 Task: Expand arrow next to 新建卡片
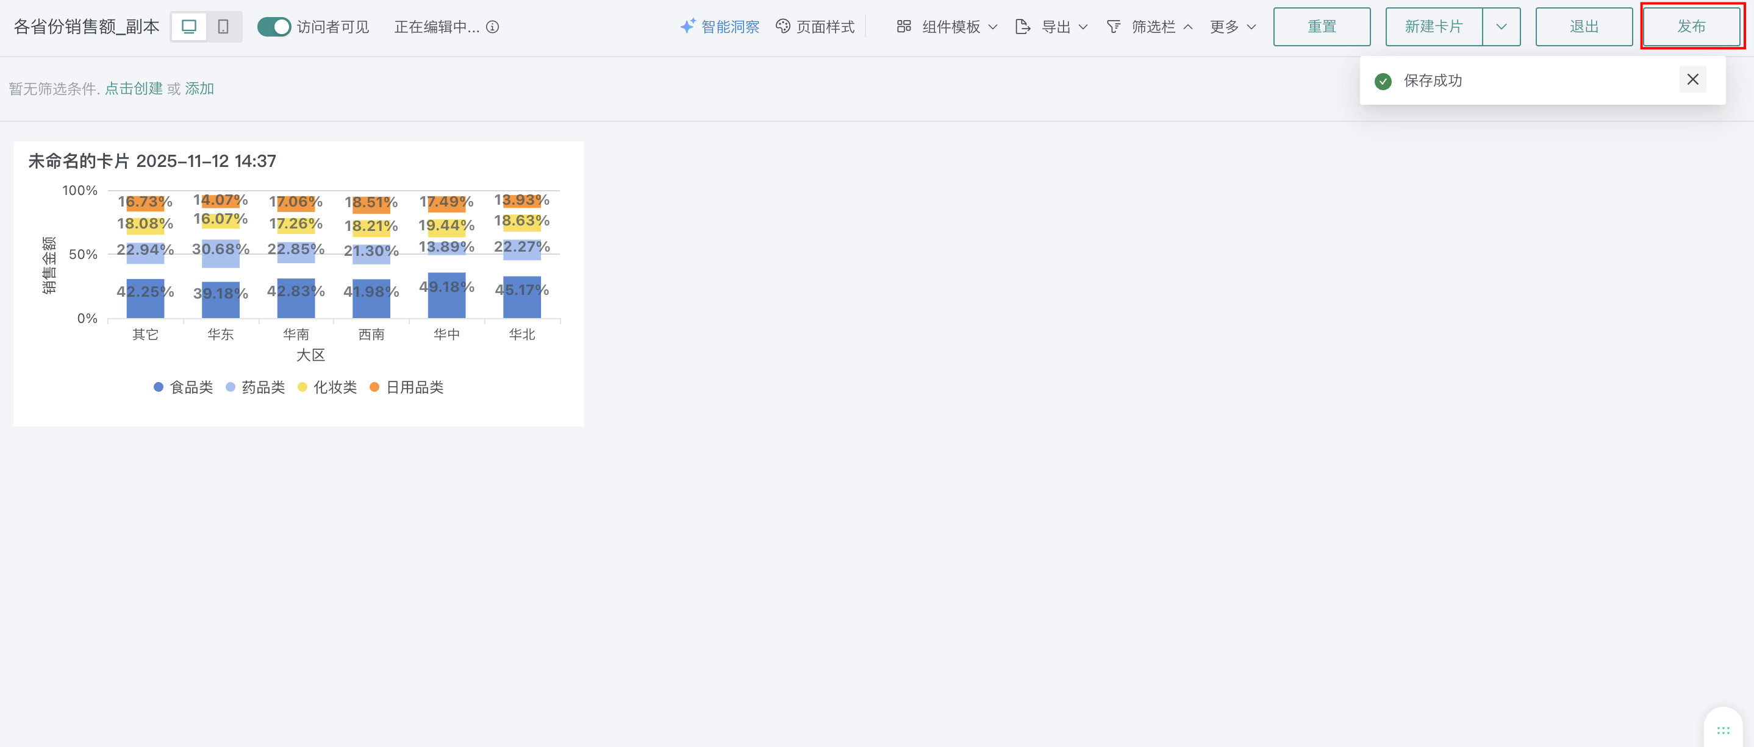coord(1501,27)
